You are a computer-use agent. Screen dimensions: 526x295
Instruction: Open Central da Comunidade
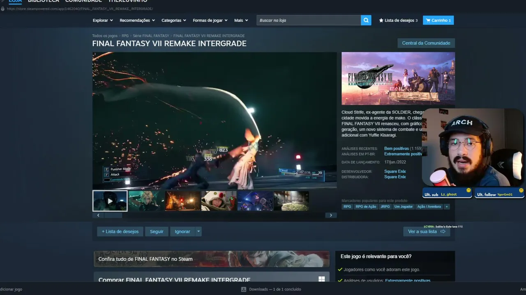pyautogui.click(x=426, y=43)
